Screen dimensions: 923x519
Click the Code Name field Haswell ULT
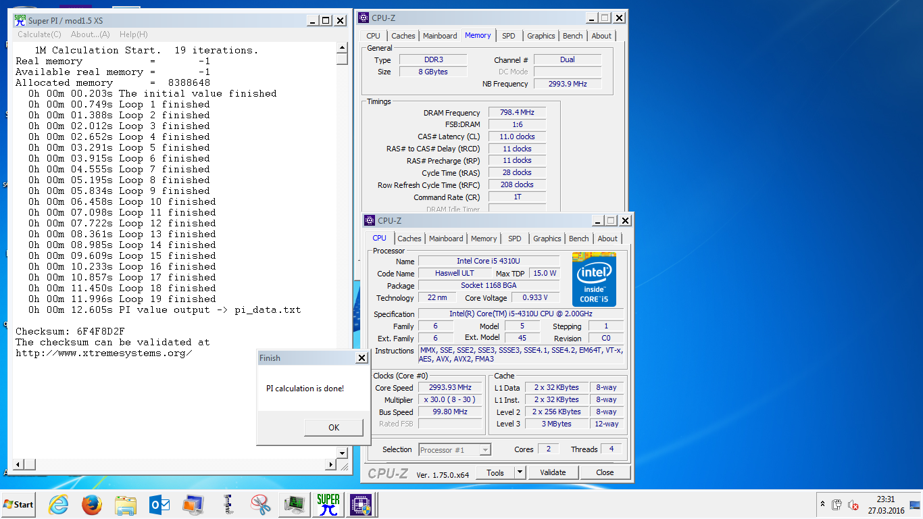tap(454, 273)
